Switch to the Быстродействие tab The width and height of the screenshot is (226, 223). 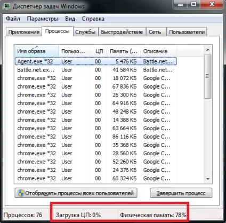(122, 32)
